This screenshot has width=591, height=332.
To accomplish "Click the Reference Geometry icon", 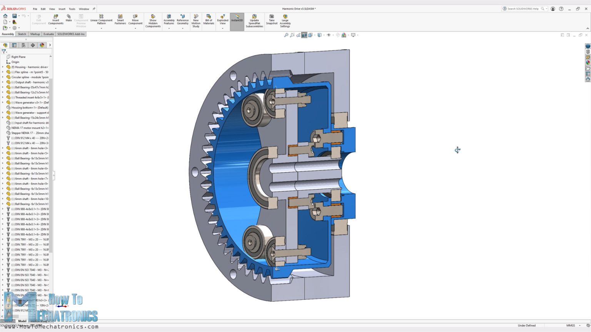I will [x=182, y=19].
